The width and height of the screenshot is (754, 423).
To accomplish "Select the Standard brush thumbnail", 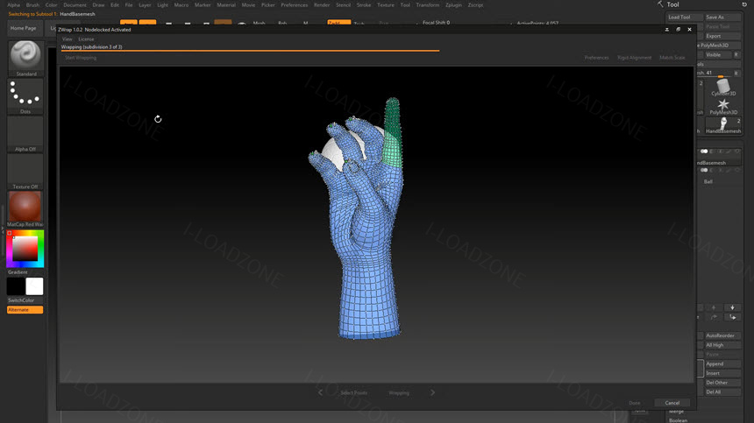I will 25,58.
